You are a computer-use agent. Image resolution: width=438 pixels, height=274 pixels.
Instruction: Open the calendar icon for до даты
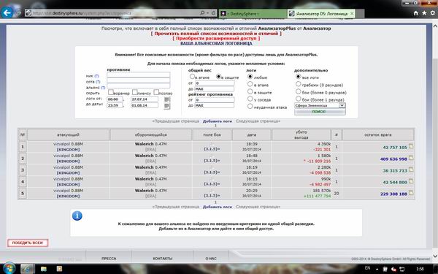point(166,106)
